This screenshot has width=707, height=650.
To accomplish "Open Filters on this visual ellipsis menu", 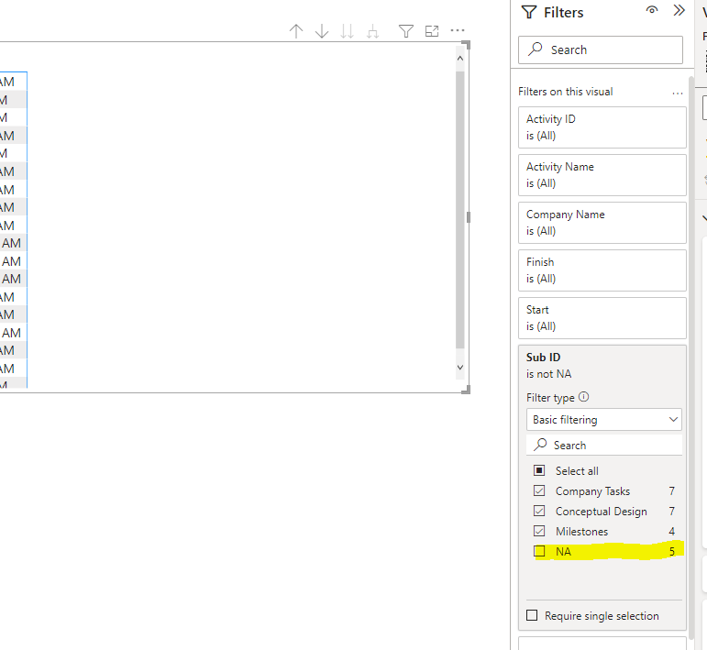I will 678,93.
